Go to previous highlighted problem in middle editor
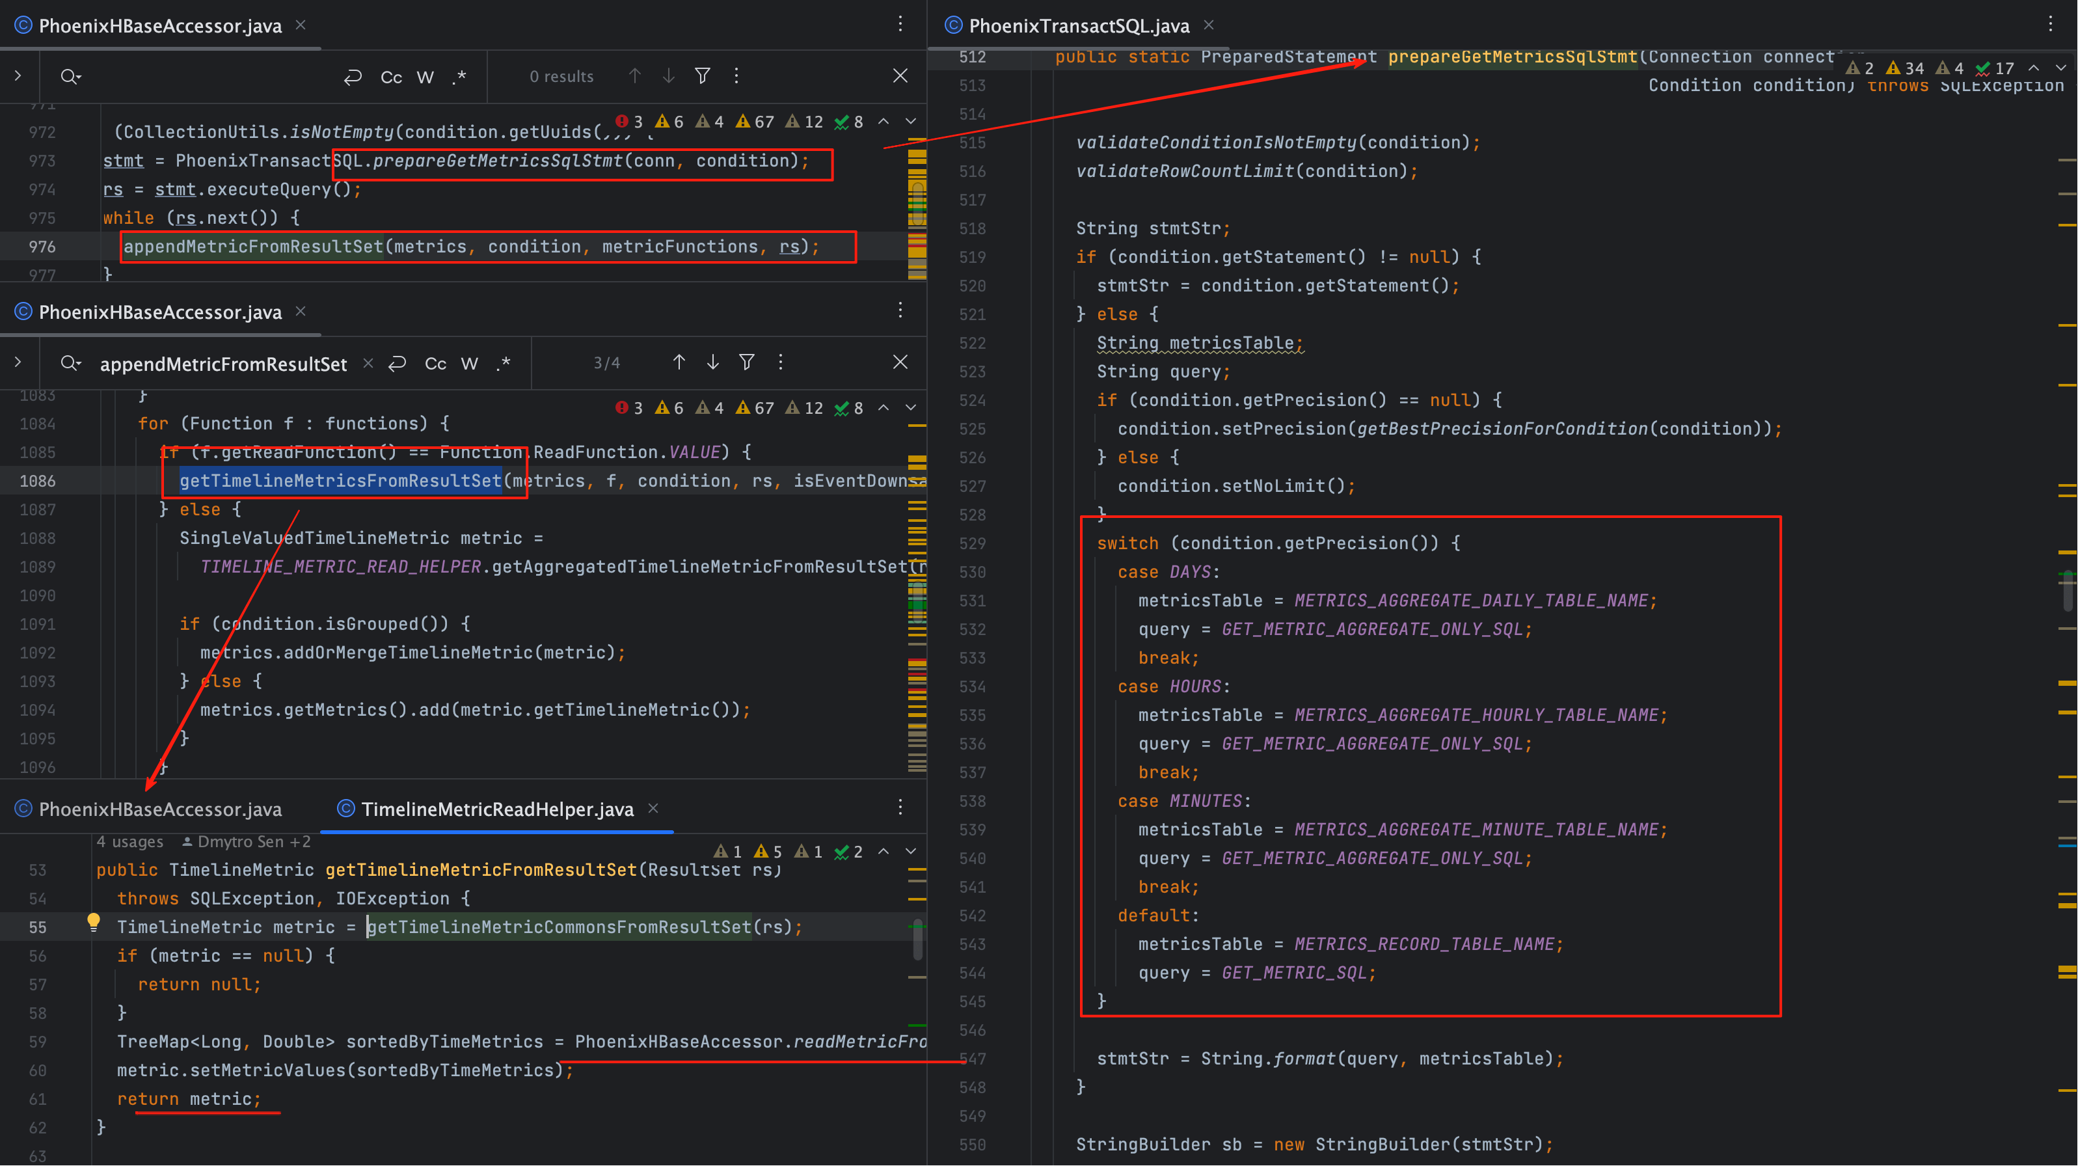 click(x=884, y=407)
